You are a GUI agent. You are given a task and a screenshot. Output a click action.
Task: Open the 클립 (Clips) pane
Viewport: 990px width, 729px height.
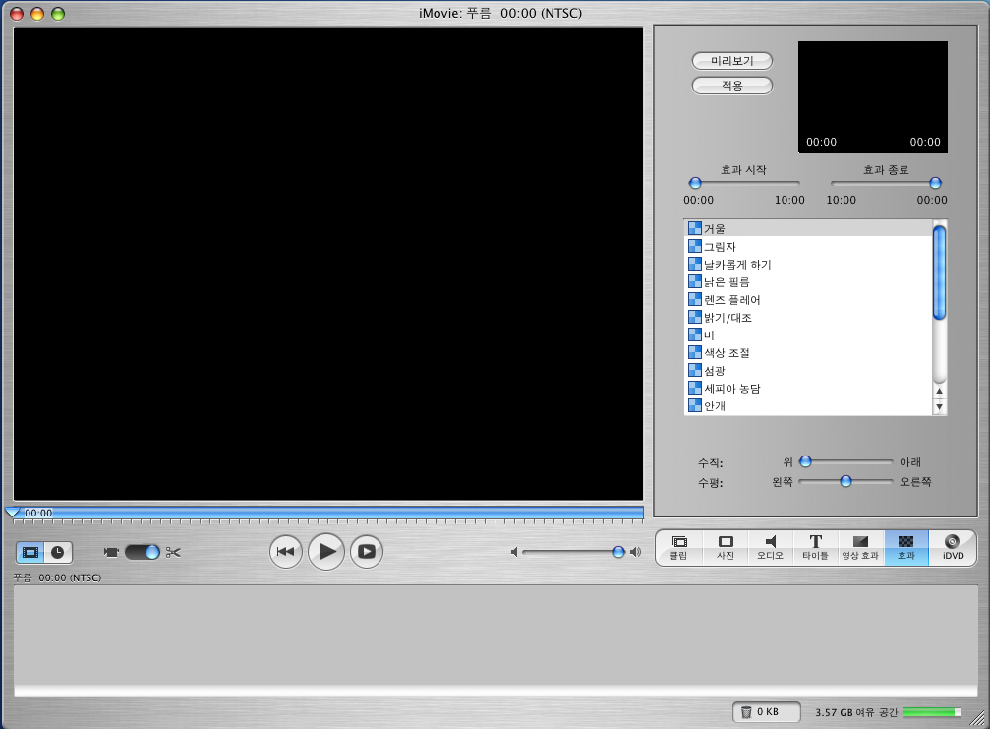tap(678, 547)
